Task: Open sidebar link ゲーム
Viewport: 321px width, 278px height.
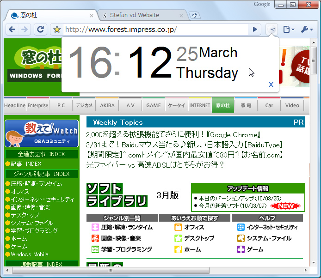Action: (19, 247)
